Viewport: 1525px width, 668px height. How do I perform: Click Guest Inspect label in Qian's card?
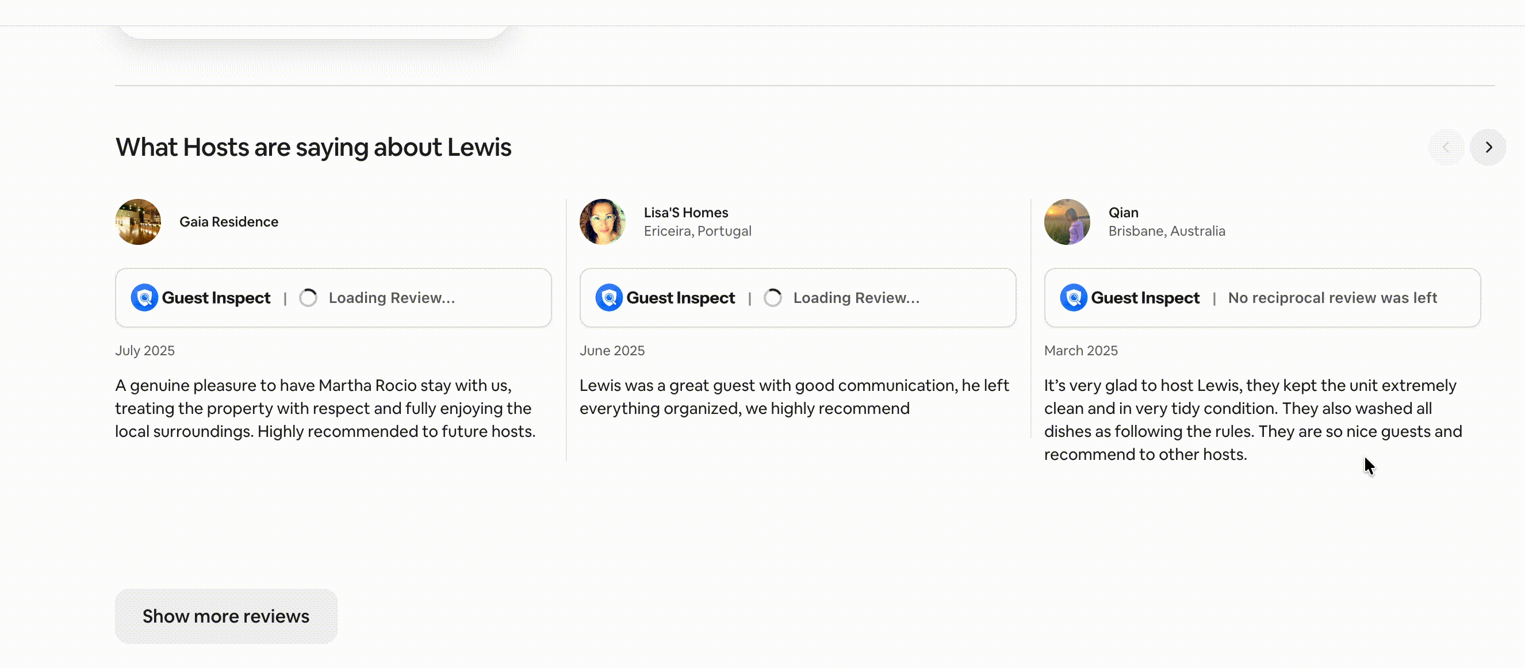point(1145,298)
